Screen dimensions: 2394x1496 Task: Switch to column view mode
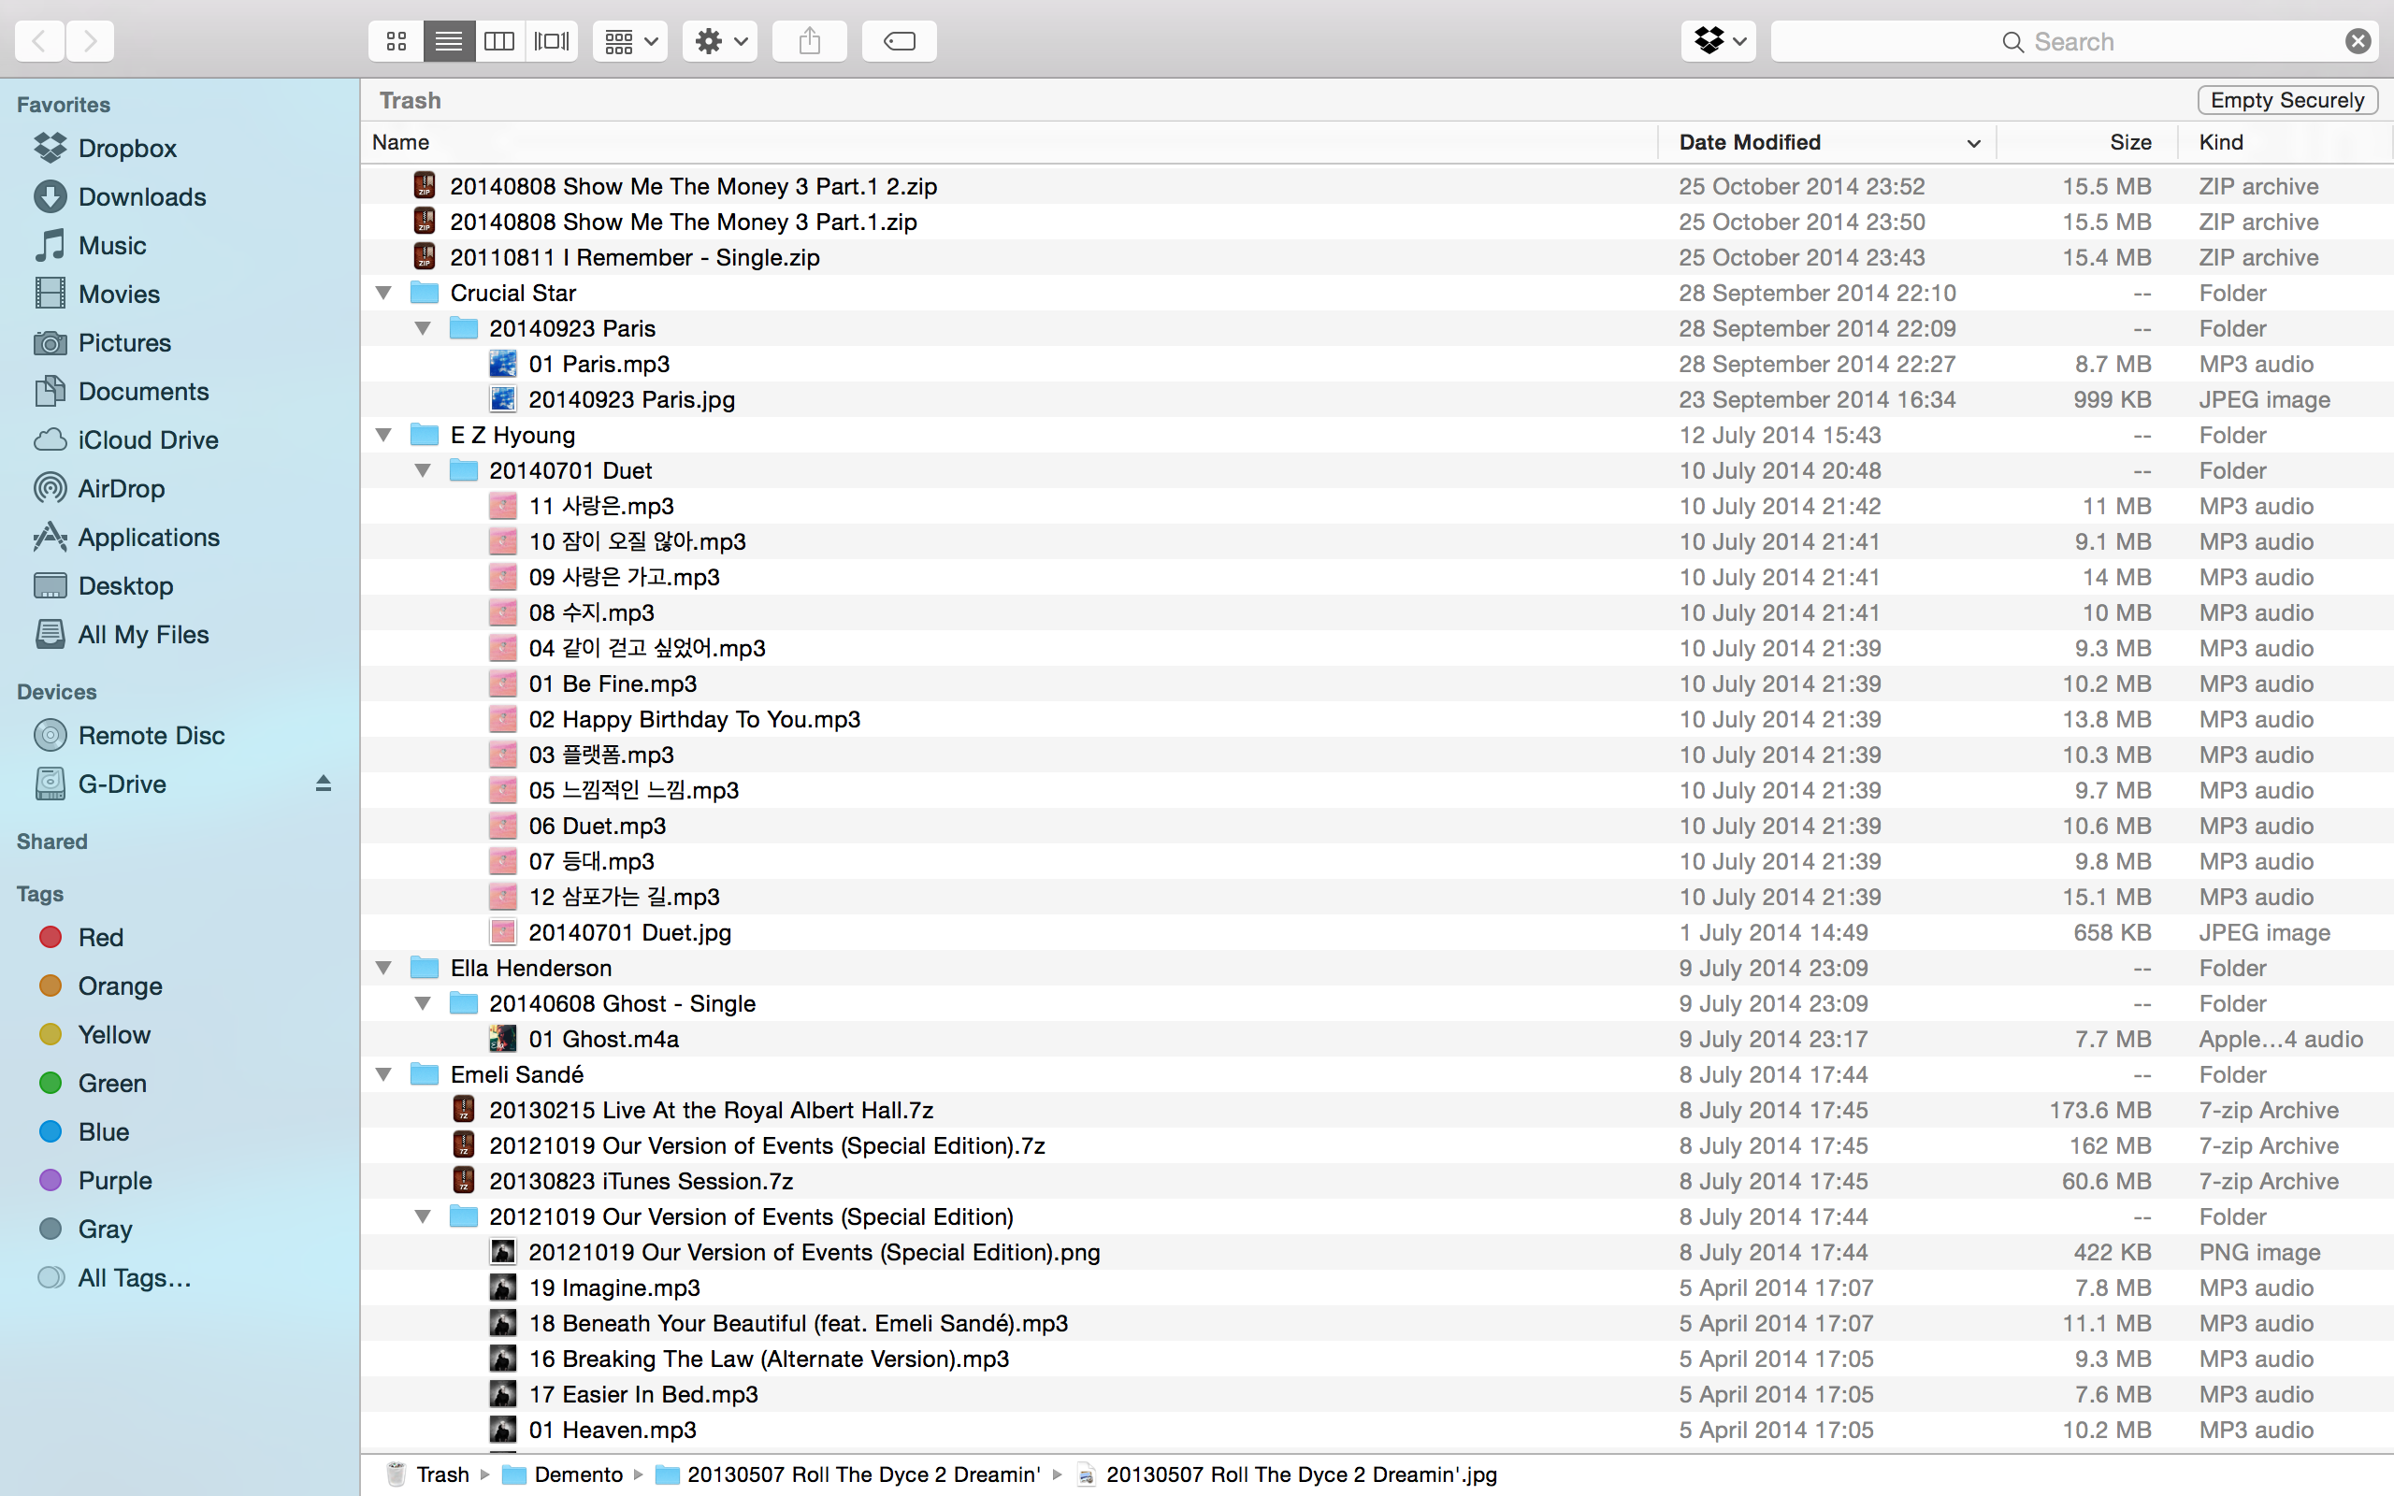pos(499,41)
